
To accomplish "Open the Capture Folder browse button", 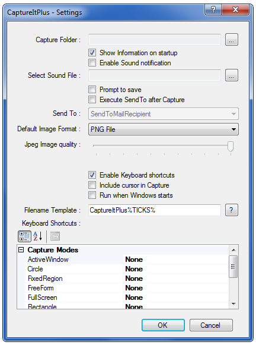I will [x=232, y=40].
